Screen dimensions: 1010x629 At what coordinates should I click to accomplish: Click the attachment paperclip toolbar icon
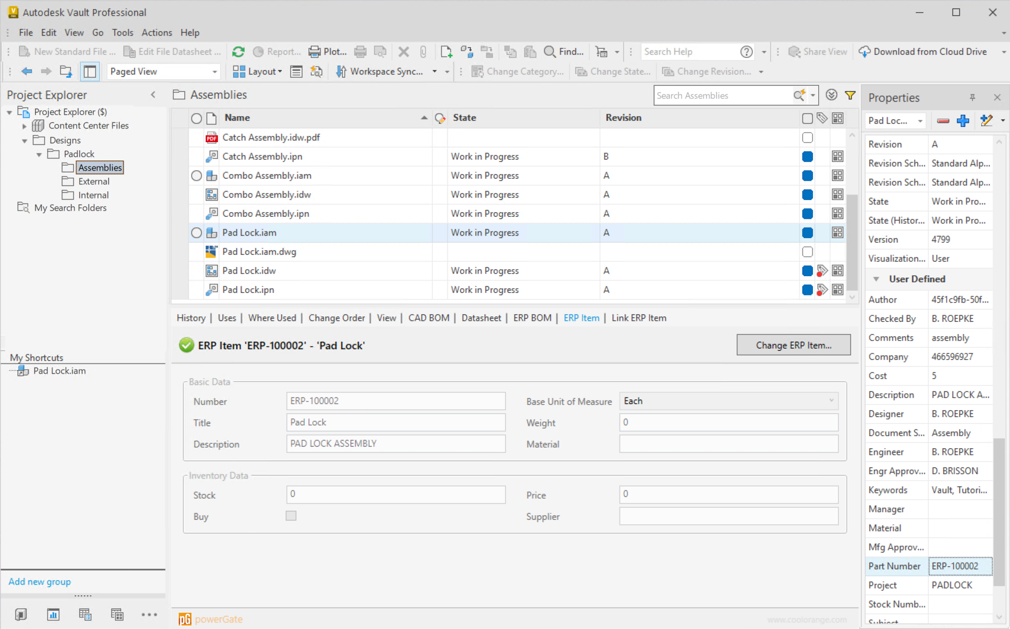(423, 52)
